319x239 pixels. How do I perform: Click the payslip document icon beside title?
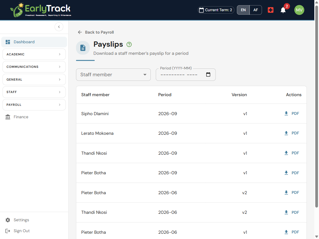pos(83,48)
